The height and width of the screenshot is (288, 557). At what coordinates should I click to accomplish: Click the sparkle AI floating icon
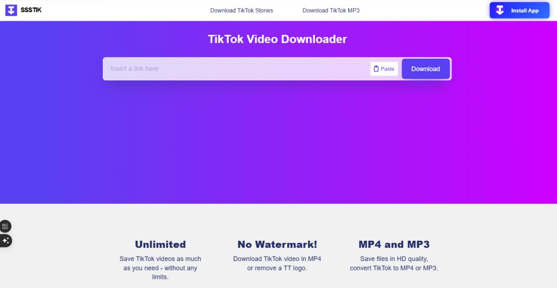pos(5,241)
